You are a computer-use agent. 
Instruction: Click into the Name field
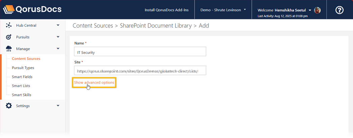pyautogui.click(x=140, y=52)
